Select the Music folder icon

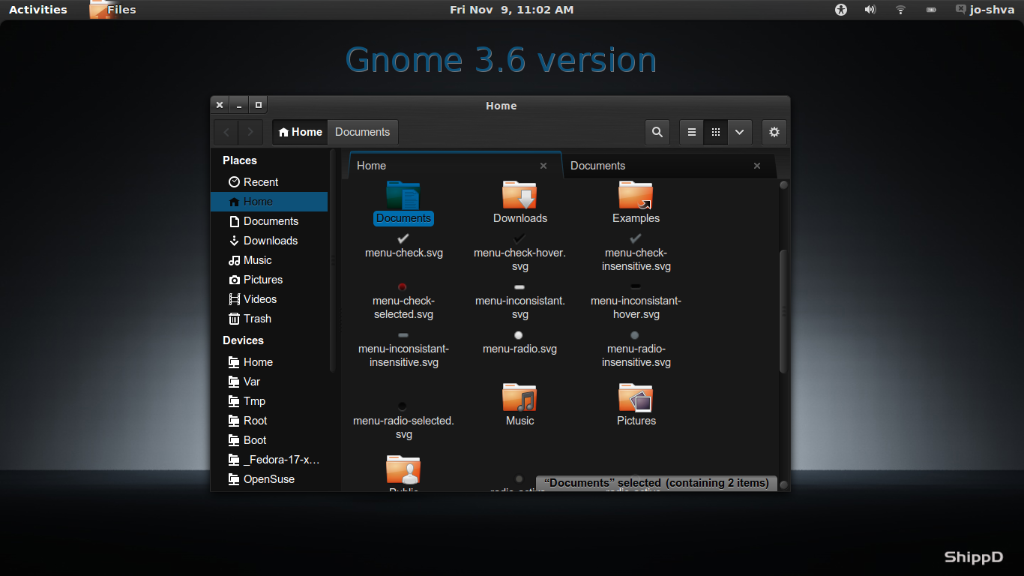tap(519, 397)
